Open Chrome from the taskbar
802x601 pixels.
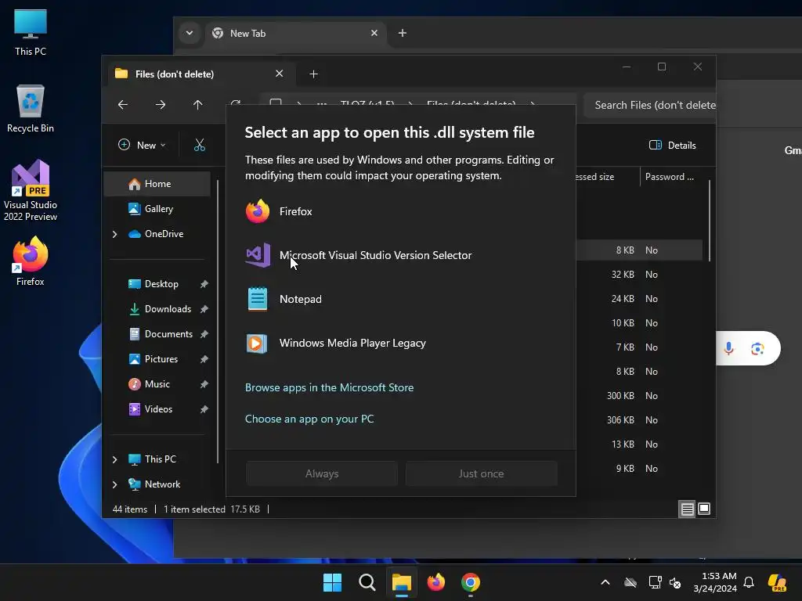point(471,582)
